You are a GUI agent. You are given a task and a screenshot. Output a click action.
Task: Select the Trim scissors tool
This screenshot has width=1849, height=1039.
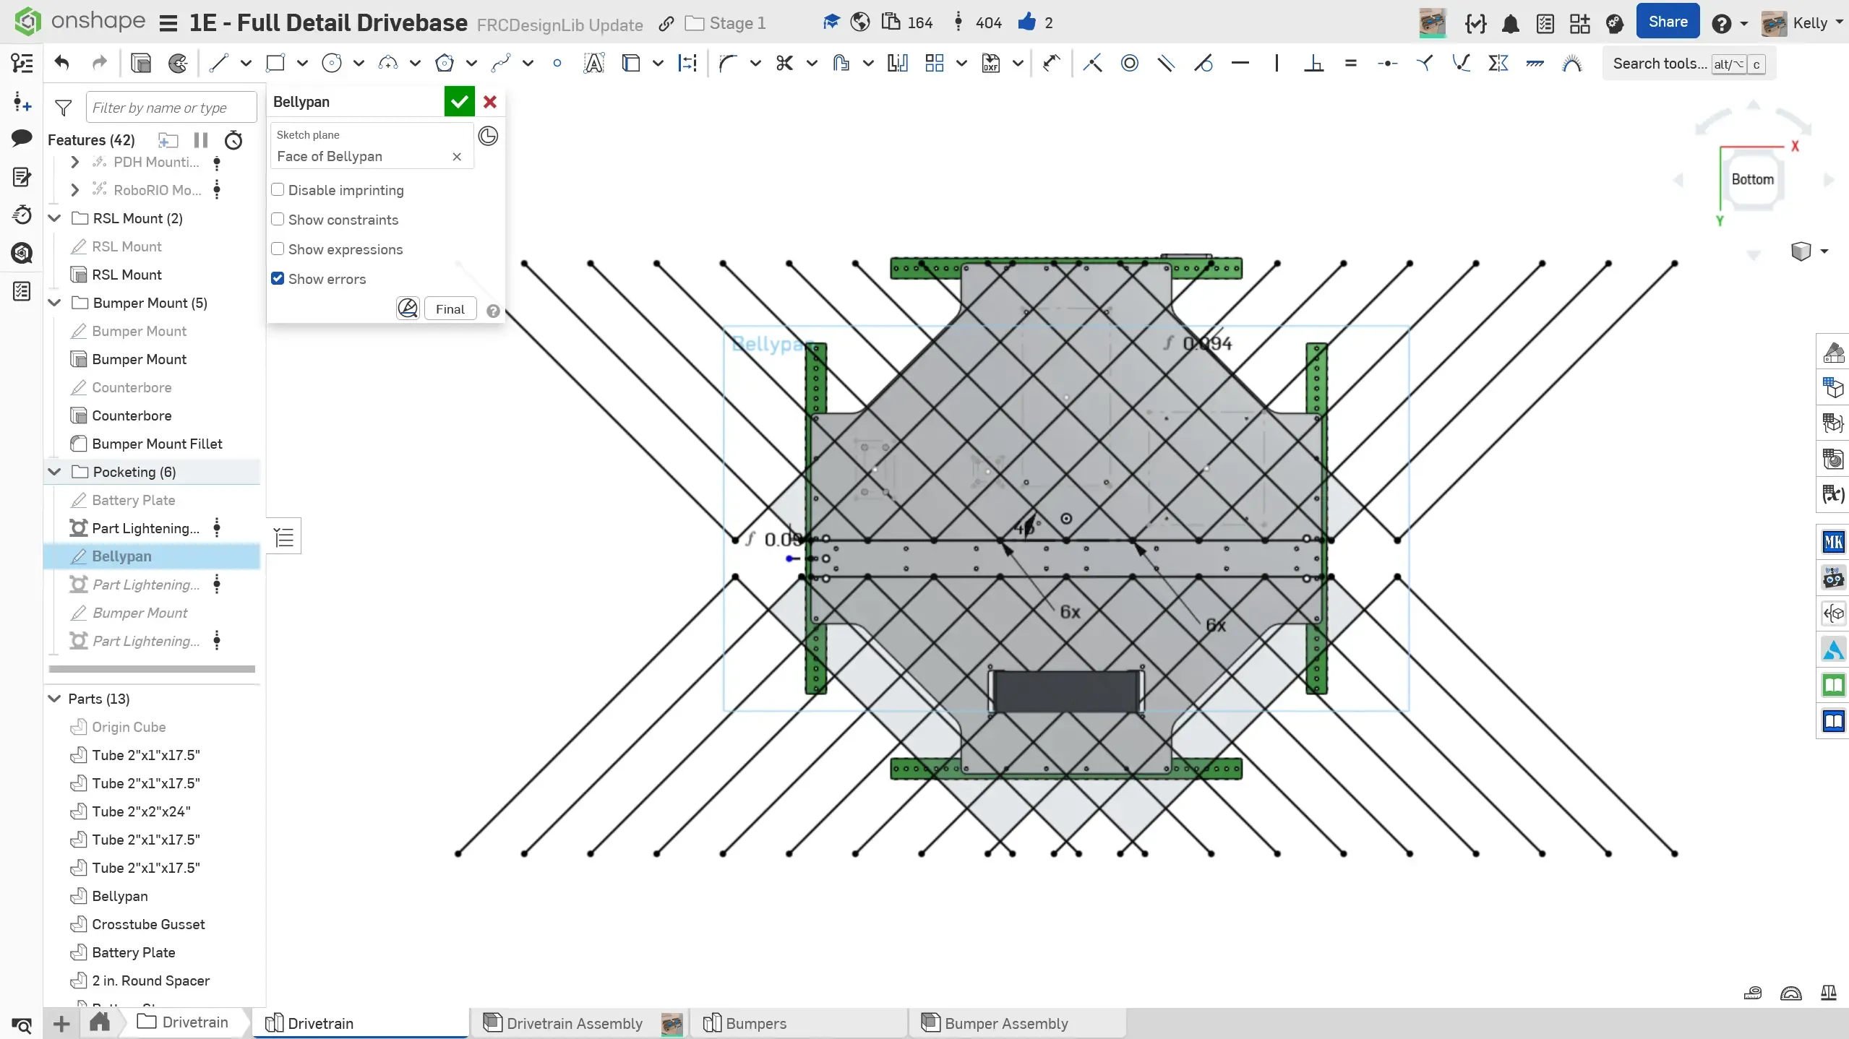(784, 64)
